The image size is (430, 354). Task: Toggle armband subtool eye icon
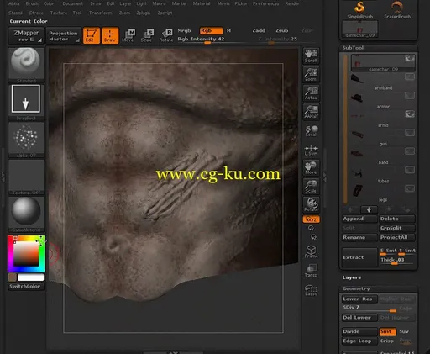point(410,77)
